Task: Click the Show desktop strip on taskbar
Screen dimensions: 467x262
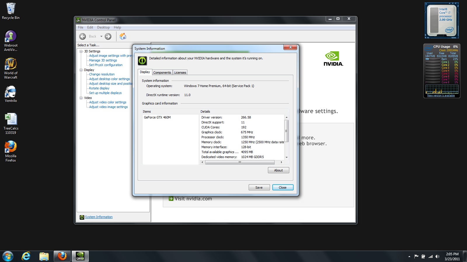Action: point(465,256)
